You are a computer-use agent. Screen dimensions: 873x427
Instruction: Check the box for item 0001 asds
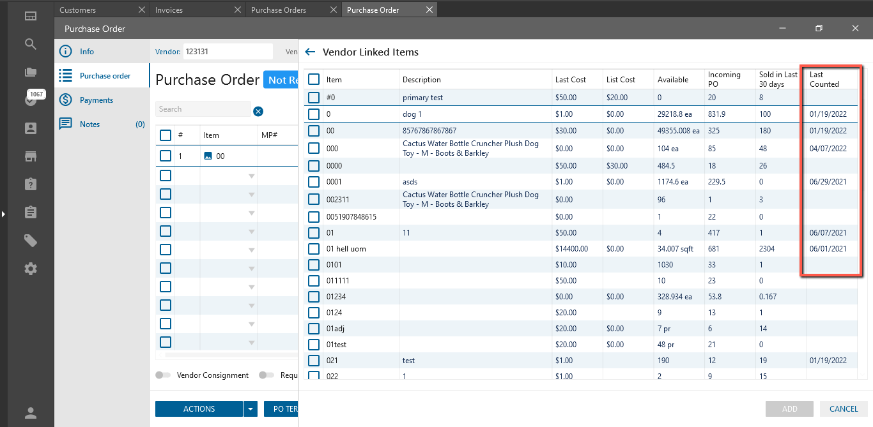tap(314, 182)
